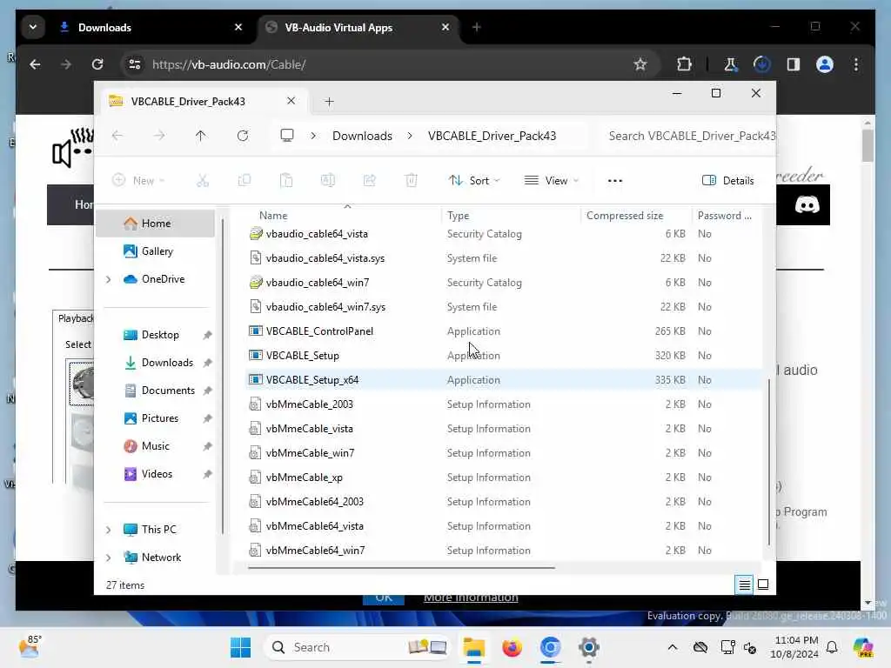This screenshot has width=891, height=668.
Task: Open Chrome side panel icon
Action: click(x=794, y=64)
